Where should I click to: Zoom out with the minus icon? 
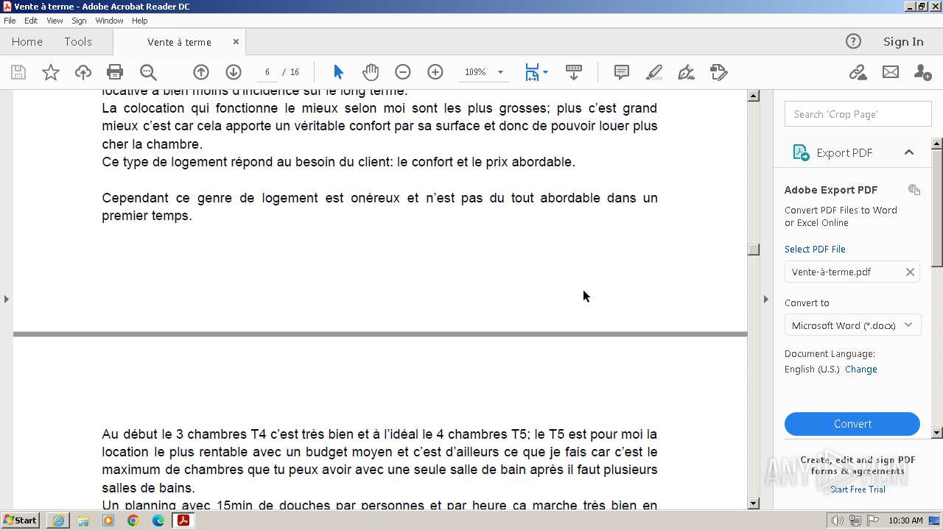tap(402, 72)
